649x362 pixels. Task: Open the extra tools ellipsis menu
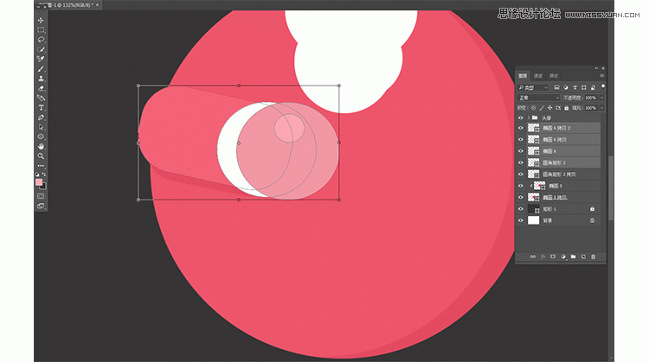(x=41, y=166)
